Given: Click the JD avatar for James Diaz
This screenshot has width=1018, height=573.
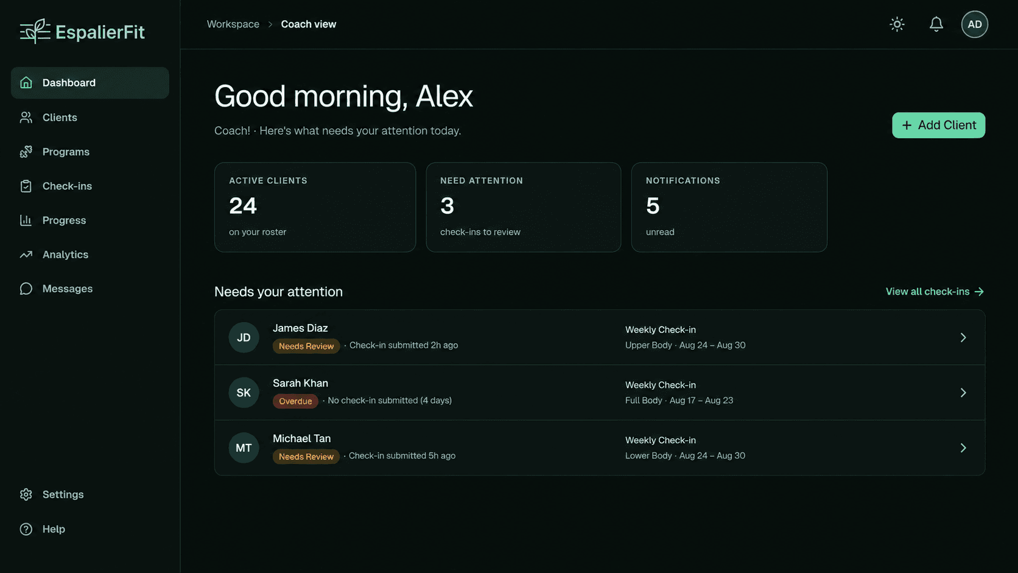Looking at the screenshot, I should [244, 337].
